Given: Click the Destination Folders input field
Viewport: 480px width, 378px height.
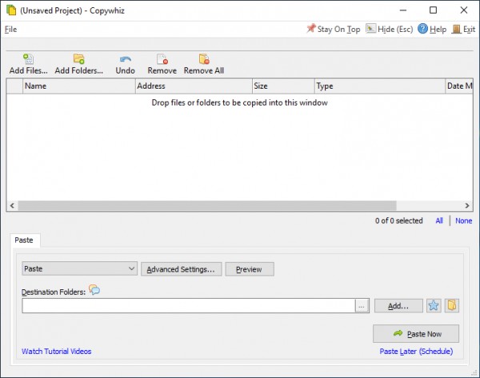Looking at the screenshot, I should [x=189, y=306].
